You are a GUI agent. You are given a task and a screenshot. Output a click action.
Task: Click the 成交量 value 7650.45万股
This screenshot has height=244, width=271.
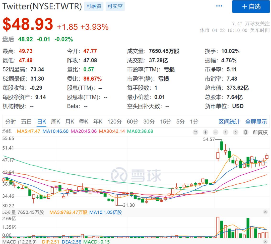point(164,51)
